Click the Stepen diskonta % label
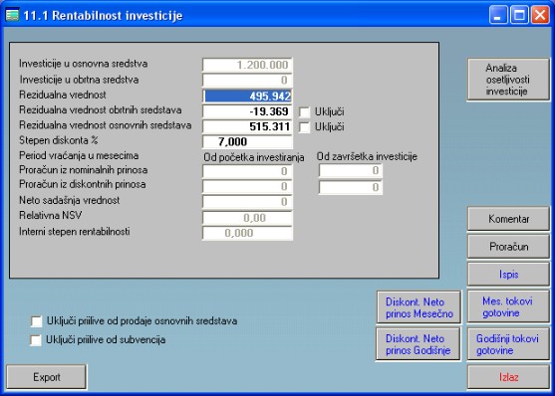555x396 pixels. (59, 140)
